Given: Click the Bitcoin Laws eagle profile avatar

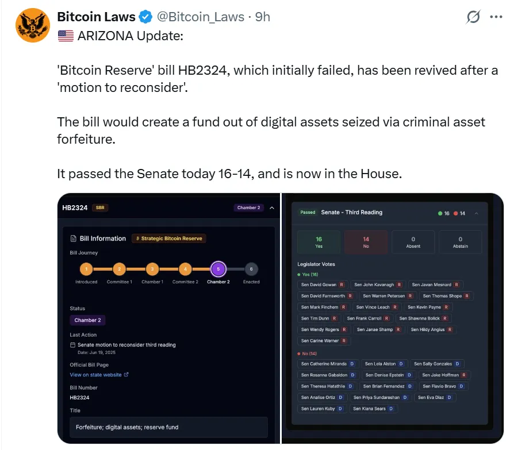Looking at the screenshot, I should [32, 26].
